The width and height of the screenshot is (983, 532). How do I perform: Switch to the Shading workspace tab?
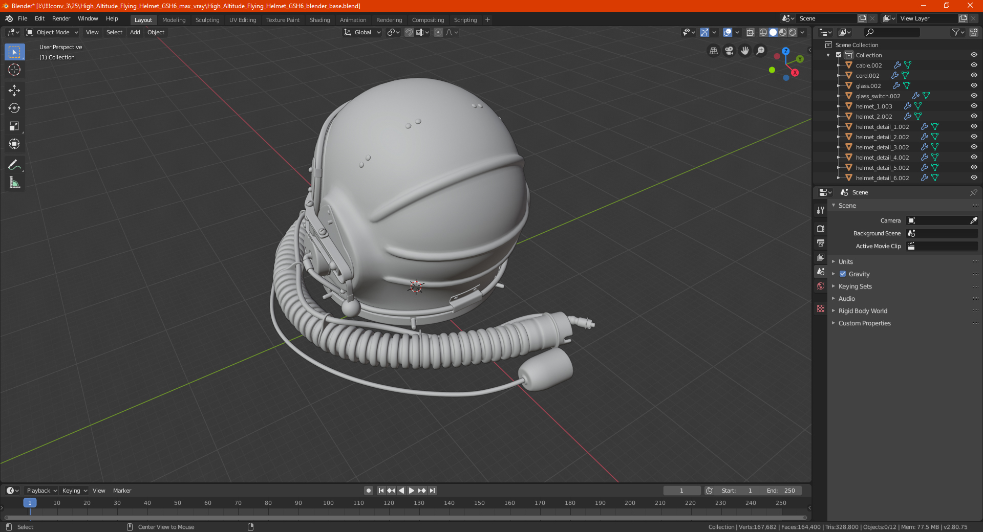tap(319, 20)
